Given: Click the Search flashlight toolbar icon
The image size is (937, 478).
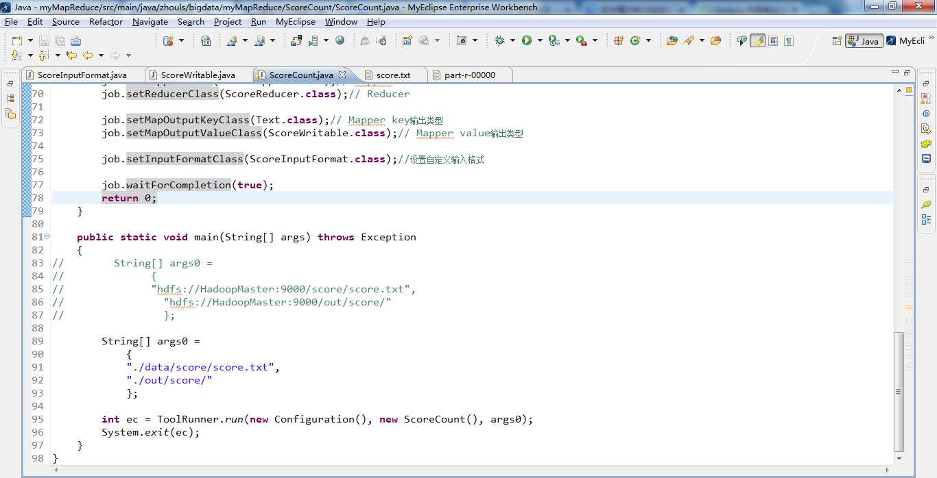Looking at the screenshot, I should pyautogui.click(x=689, y=40).
